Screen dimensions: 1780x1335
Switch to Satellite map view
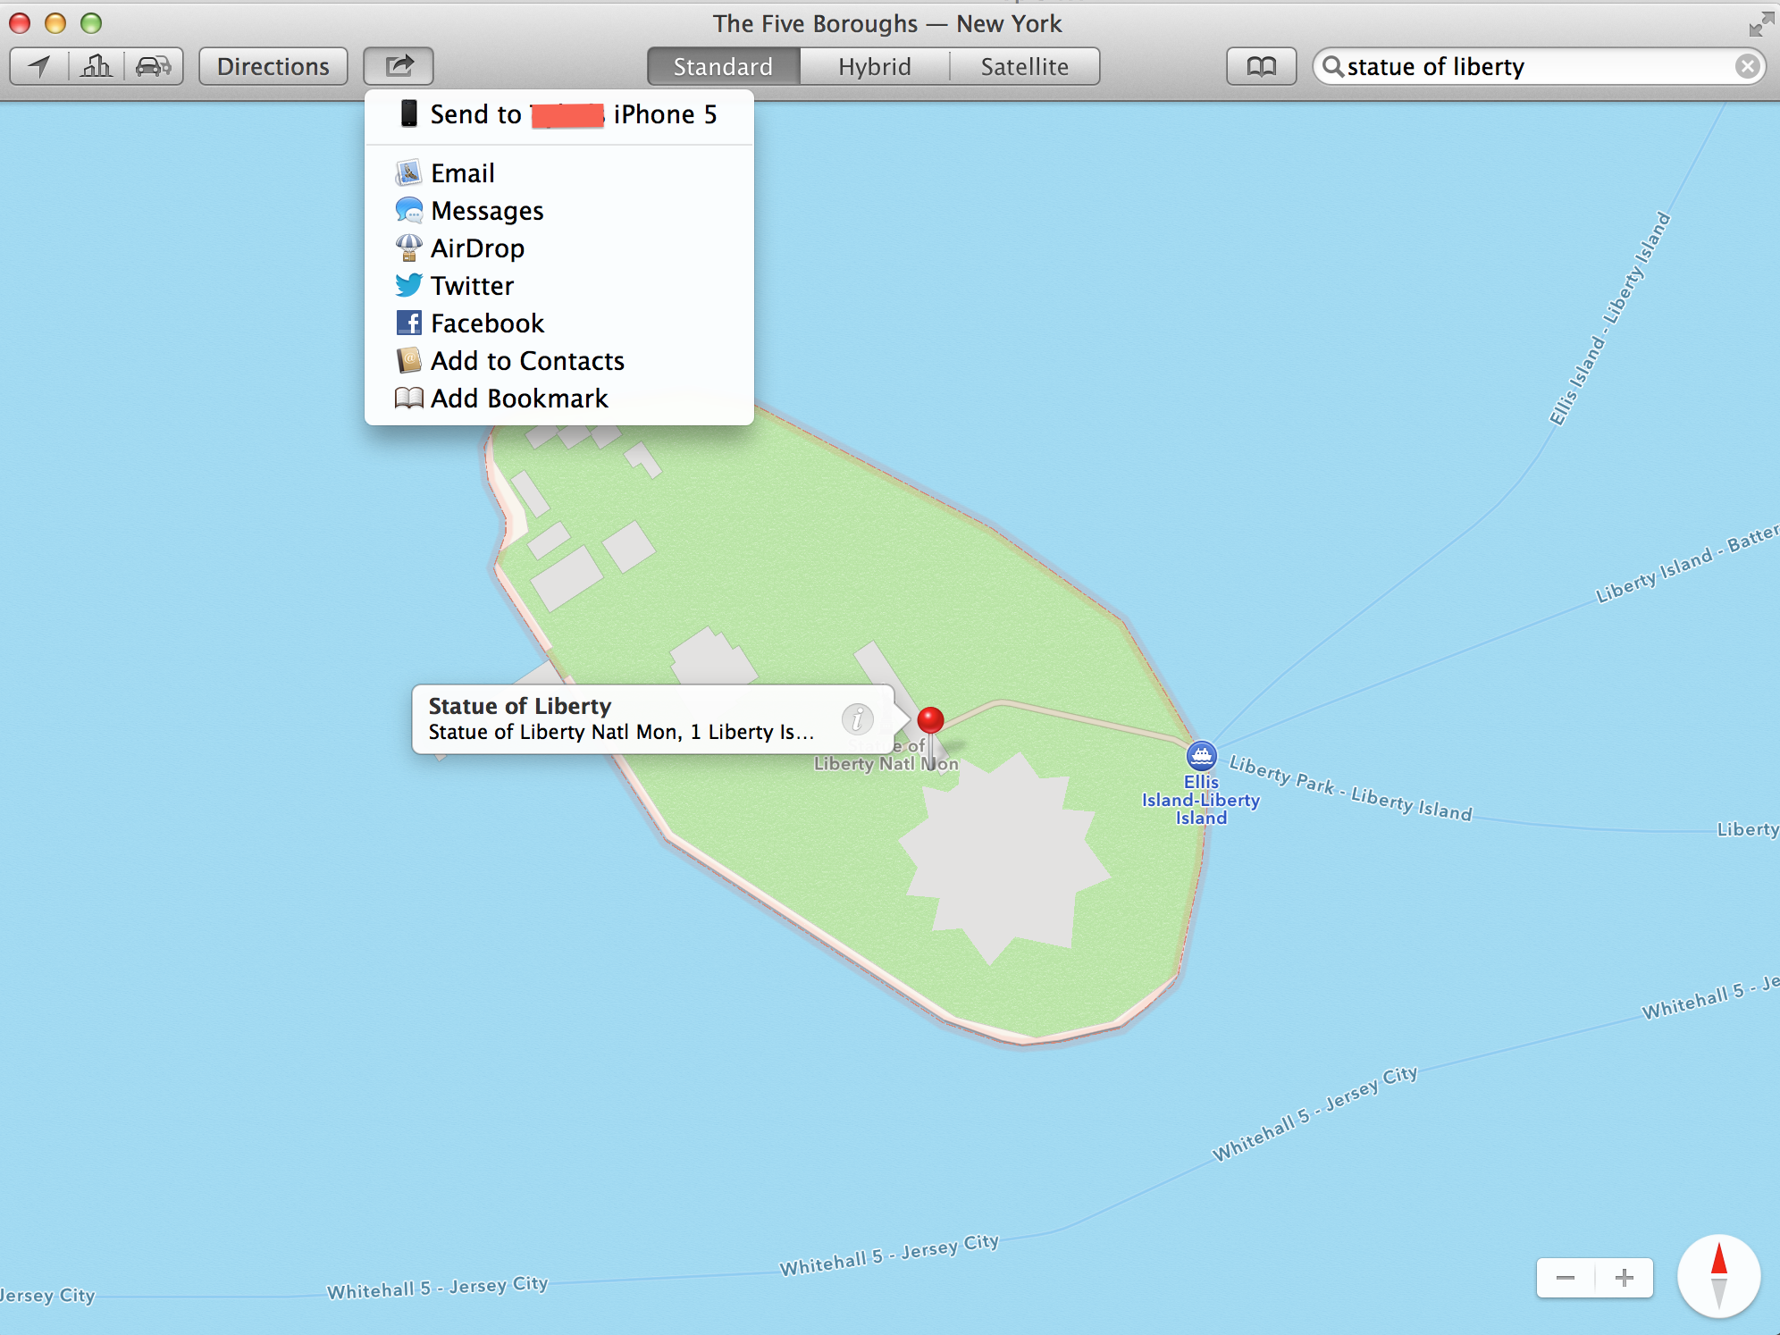click(x=1025, y=67)
